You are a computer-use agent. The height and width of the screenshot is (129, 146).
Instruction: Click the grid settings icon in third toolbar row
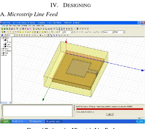(x=48, y=35)
